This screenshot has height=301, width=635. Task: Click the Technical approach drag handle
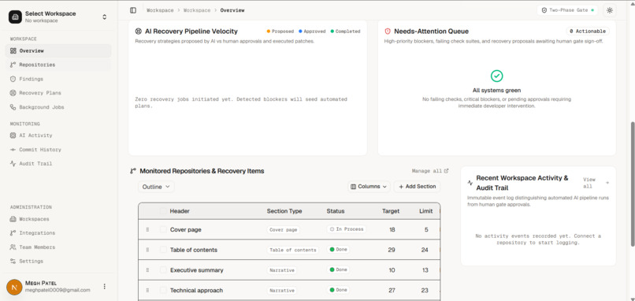(147, 290)
